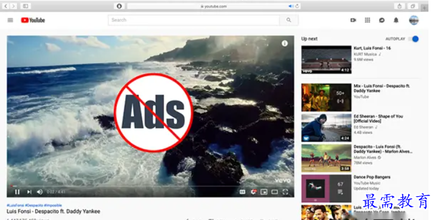The height and width of the screenshot is (220, 435).
Task: Open Dance Pop Bangers playlist thumbnail
Action: click(327, 188)
